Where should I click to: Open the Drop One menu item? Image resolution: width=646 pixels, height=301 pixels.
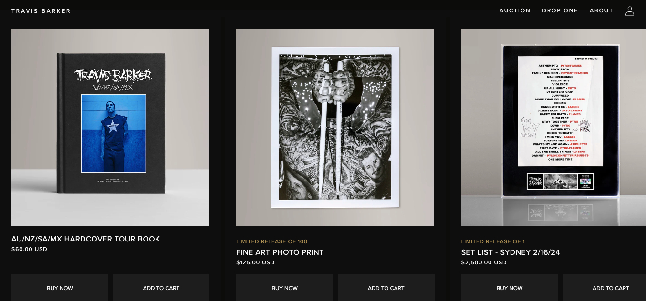pos(560,10)
